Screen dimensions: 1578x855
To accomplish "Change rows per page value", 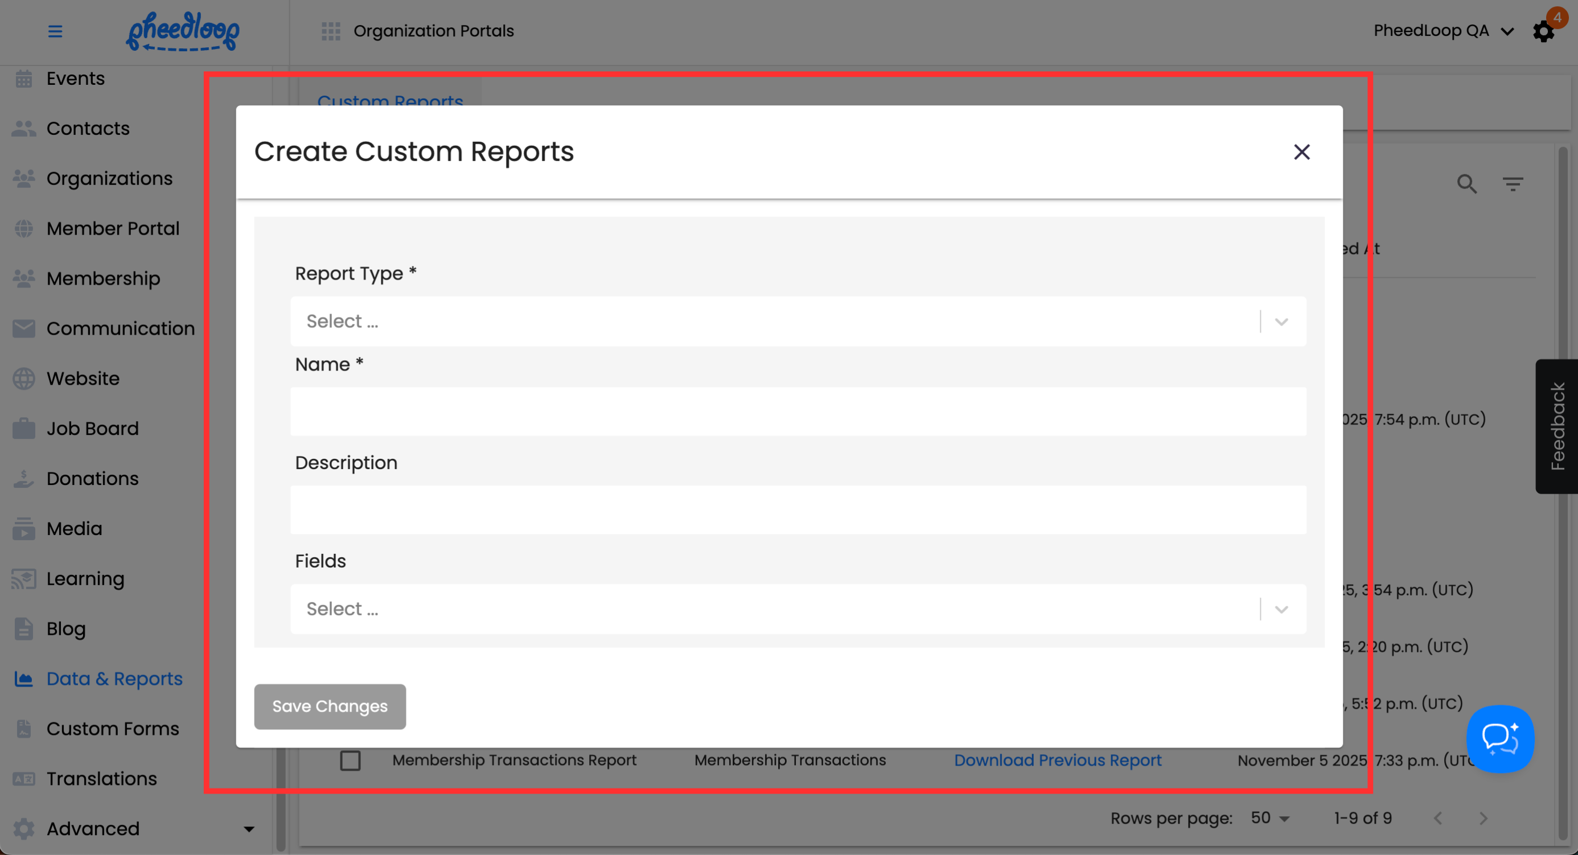I will 1270,818.
